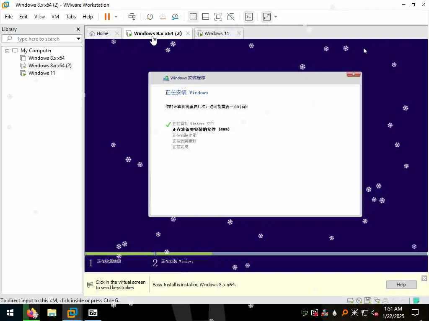
Task: Click the CD/DVD drive status icon
Action: point(359,301)
